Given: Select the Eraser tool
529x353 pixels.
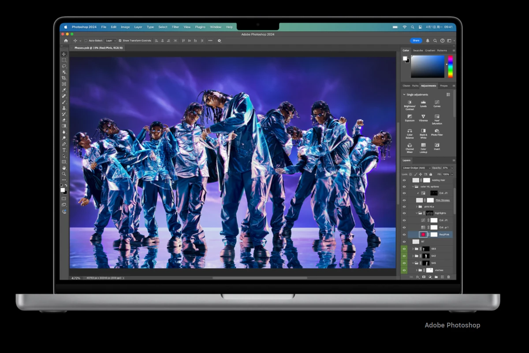Looking at the screenshot, I should (x=64, y=120).
